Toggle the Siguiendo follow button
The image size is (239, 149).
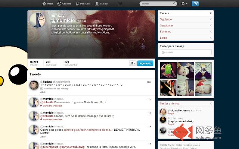click(x=145, y=63)
